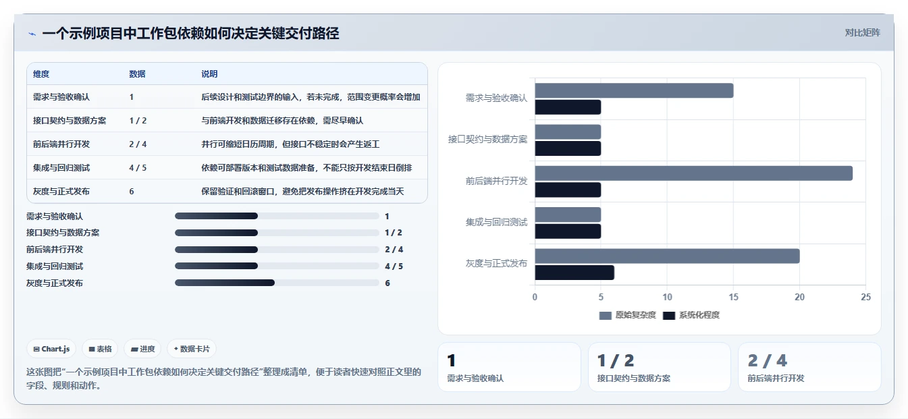Click the chart y-axis label 接口契约与数据方案
Screen dimensions: 908x419
point(488,140)
